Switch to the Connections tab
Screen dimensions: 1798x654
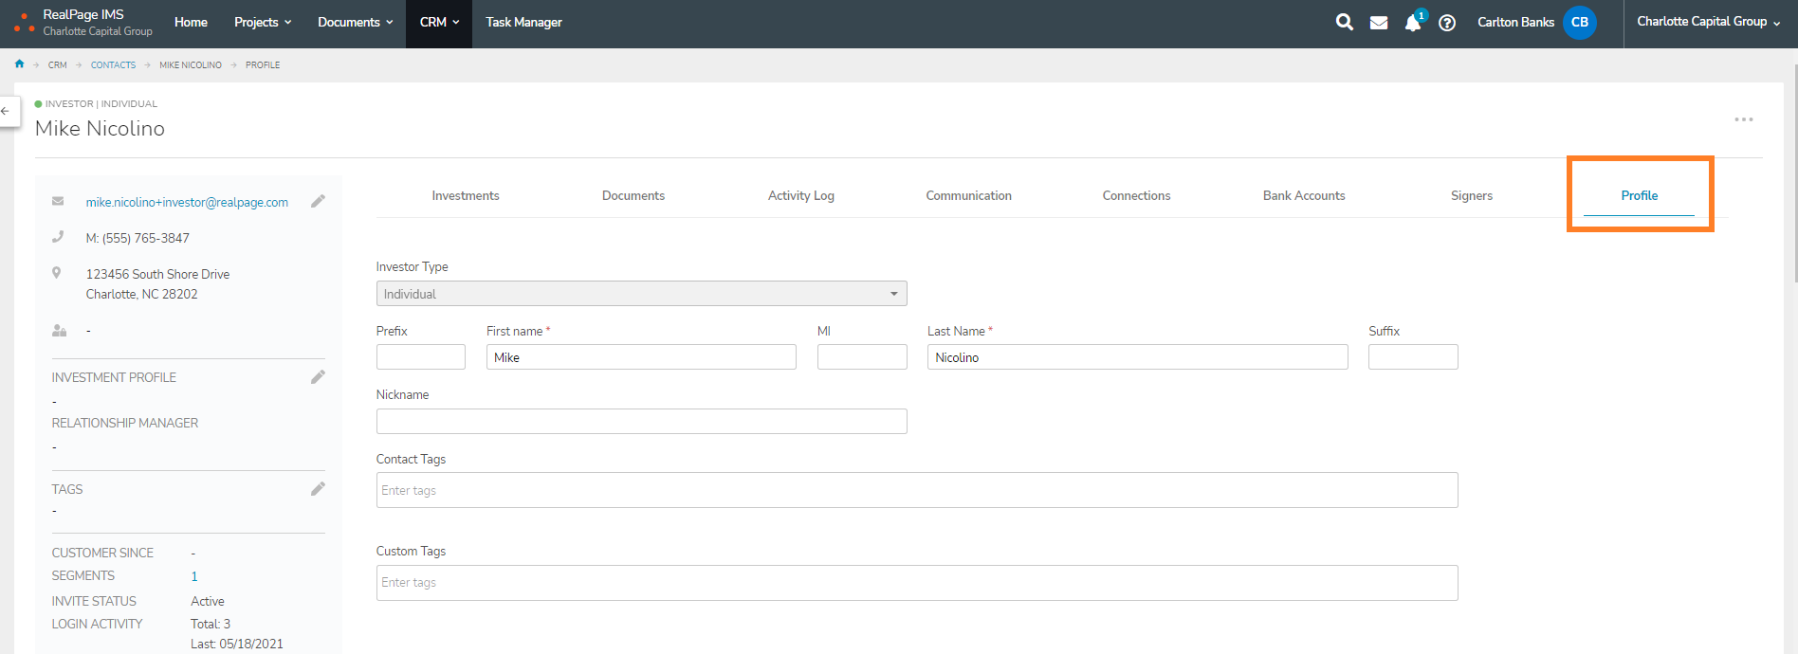pos(1136,196)
